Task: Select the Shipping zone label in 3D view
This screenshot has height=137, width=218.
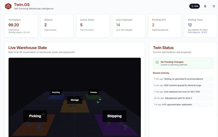Action: point(114,116)
